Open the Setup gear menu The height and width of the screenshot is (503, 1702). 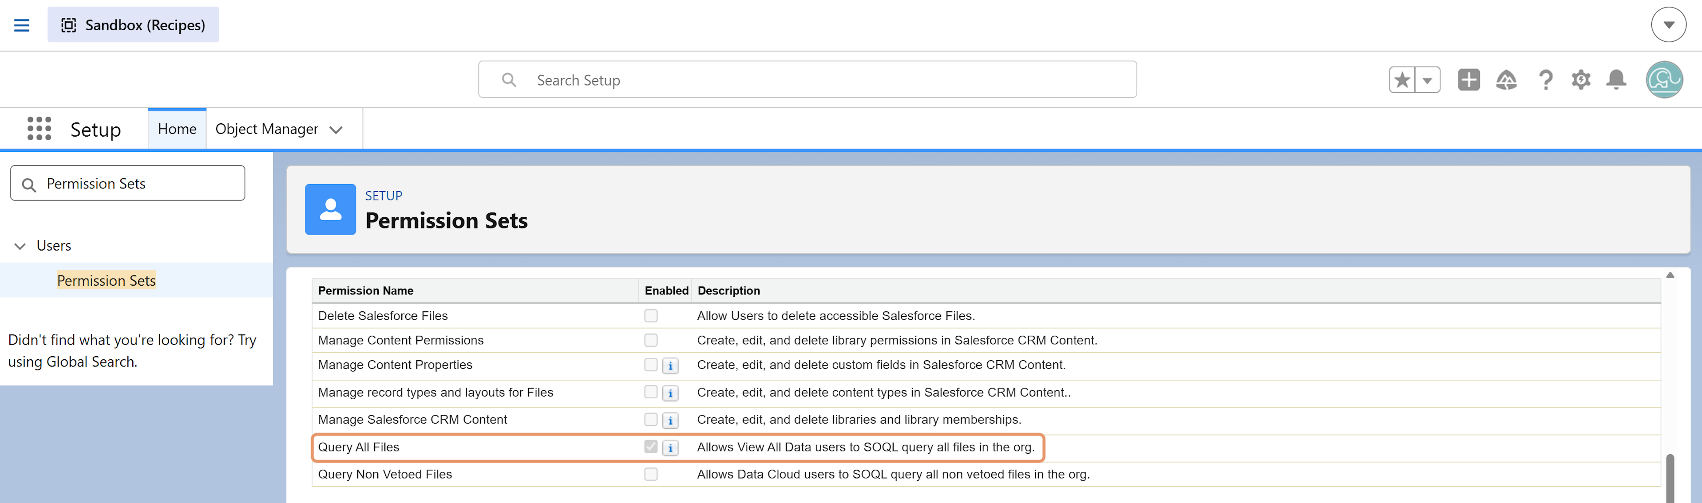[x=1581, y=80]
